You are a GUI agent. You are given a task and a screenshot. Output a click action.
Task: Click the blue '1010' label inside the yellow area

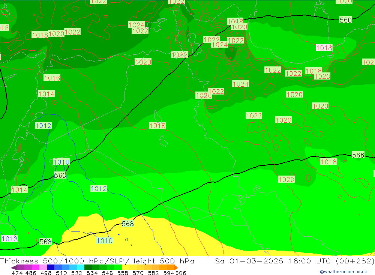105,240
